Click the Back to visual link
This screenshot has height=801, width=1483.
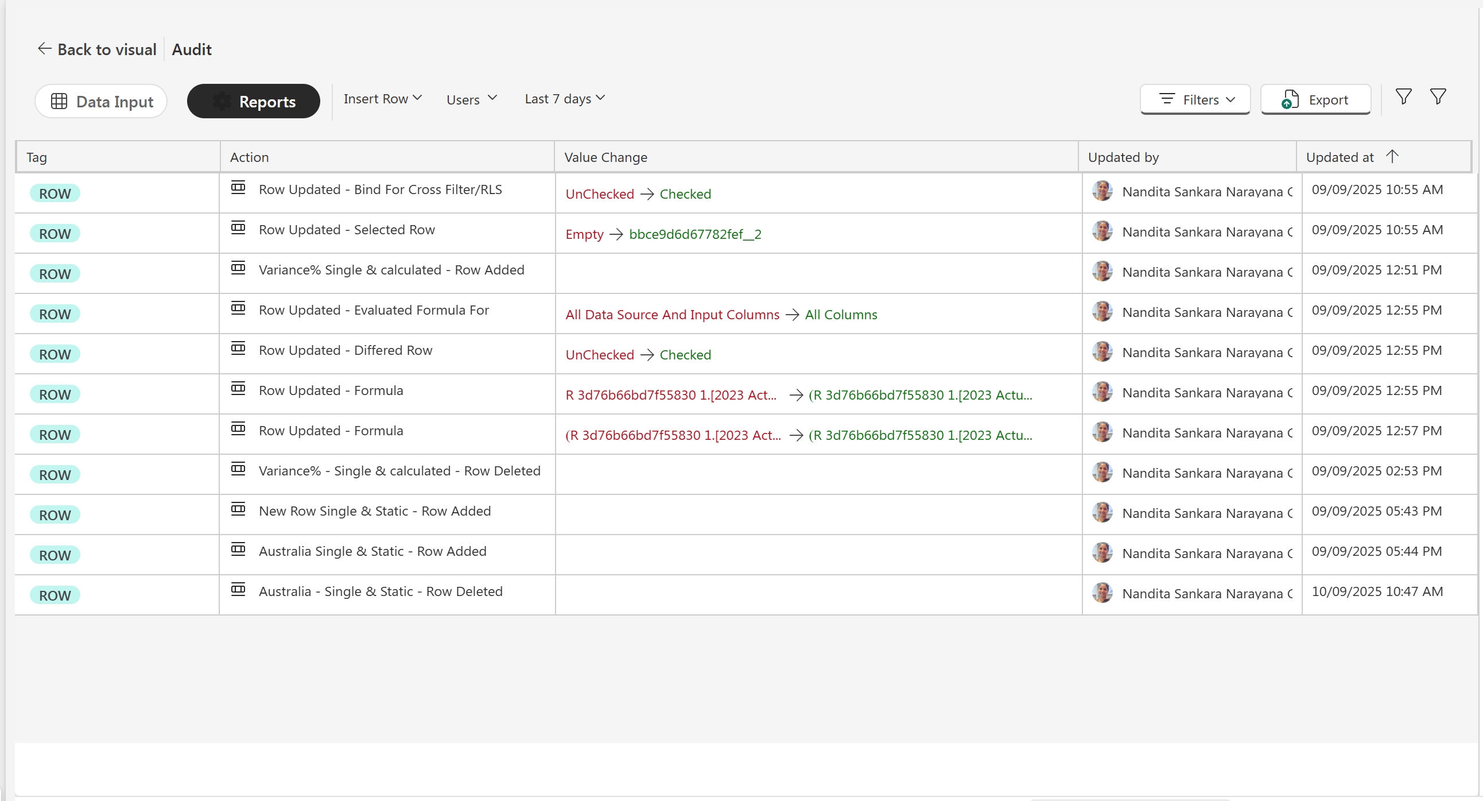(107, 49)
